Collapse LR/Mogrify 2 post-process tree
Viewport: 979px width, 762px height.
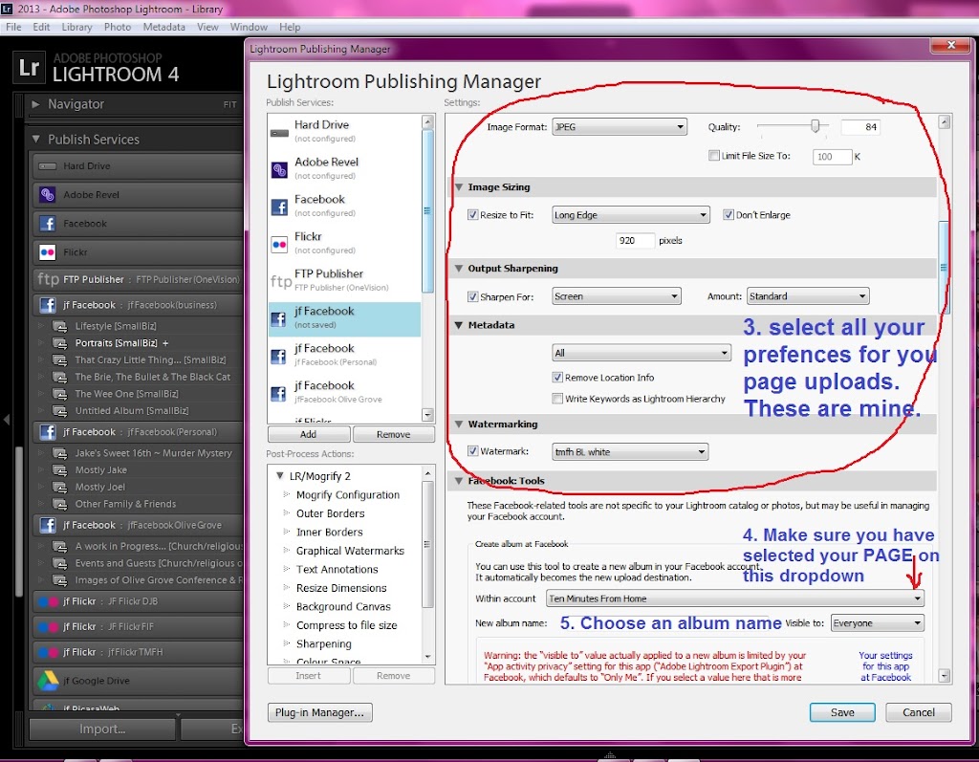280,476
